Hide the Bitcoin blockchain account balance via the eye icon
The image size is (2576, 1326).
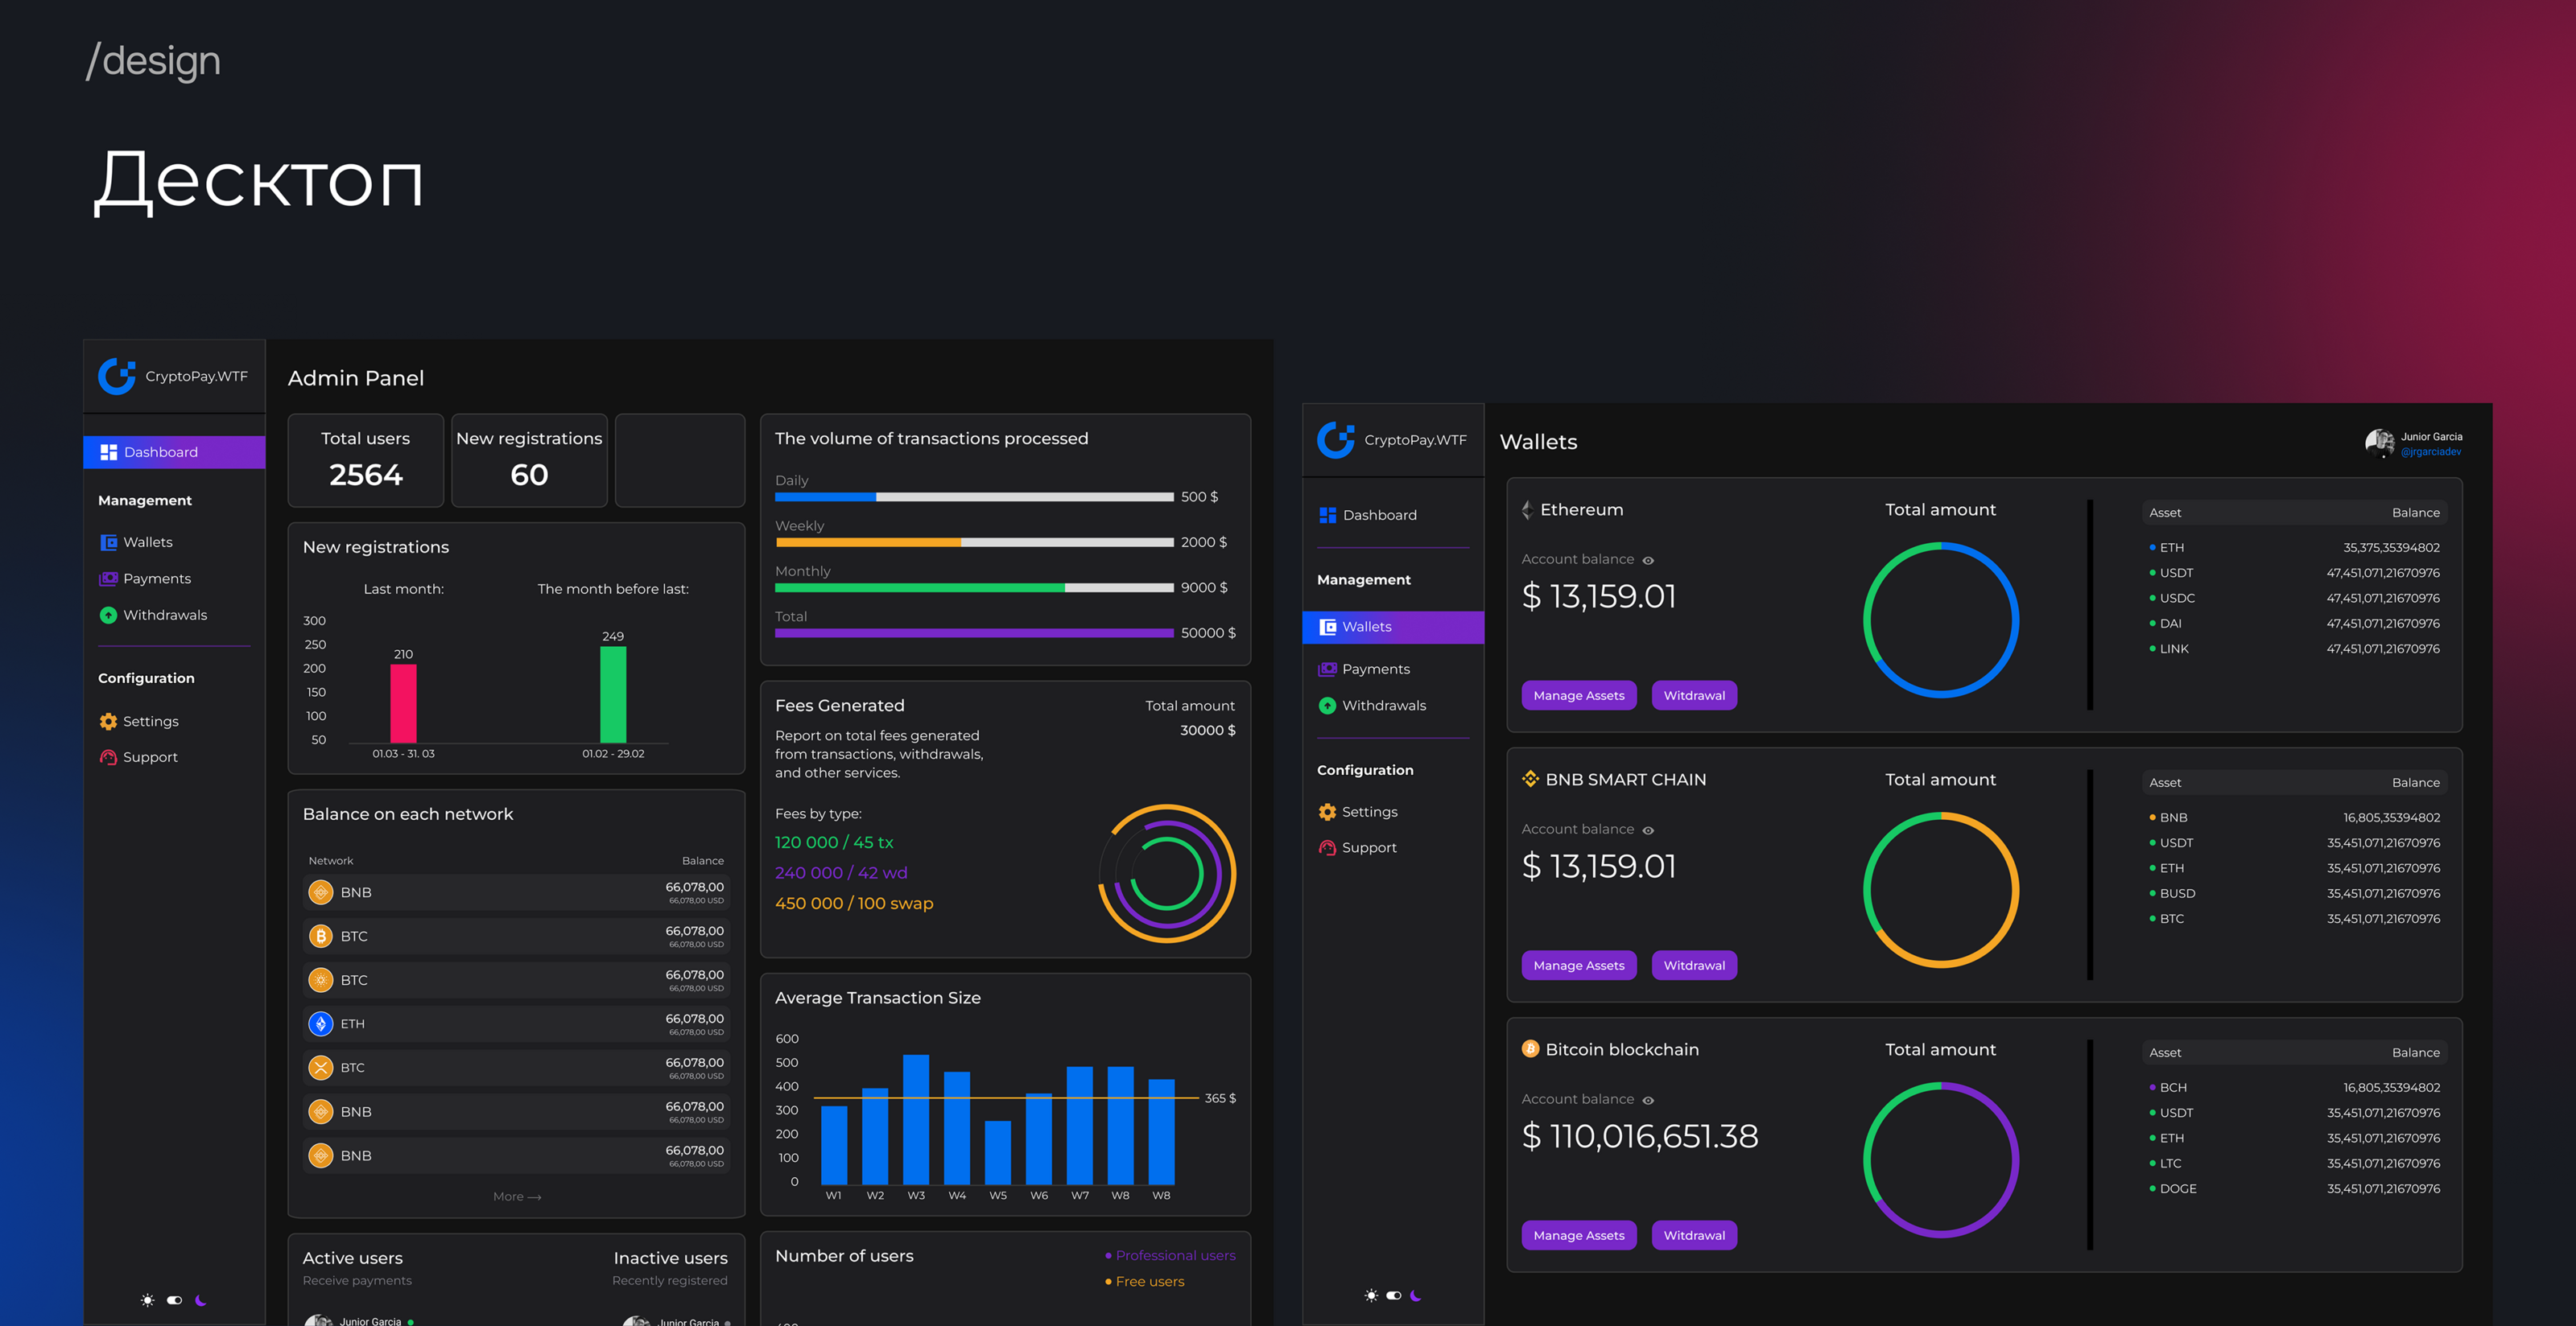tap(1648, 1100)
